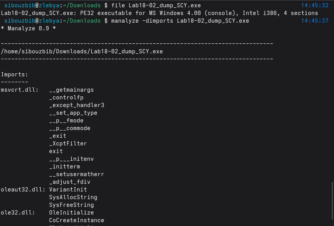Click the SysFreeString import entry

tap(71, 205)
